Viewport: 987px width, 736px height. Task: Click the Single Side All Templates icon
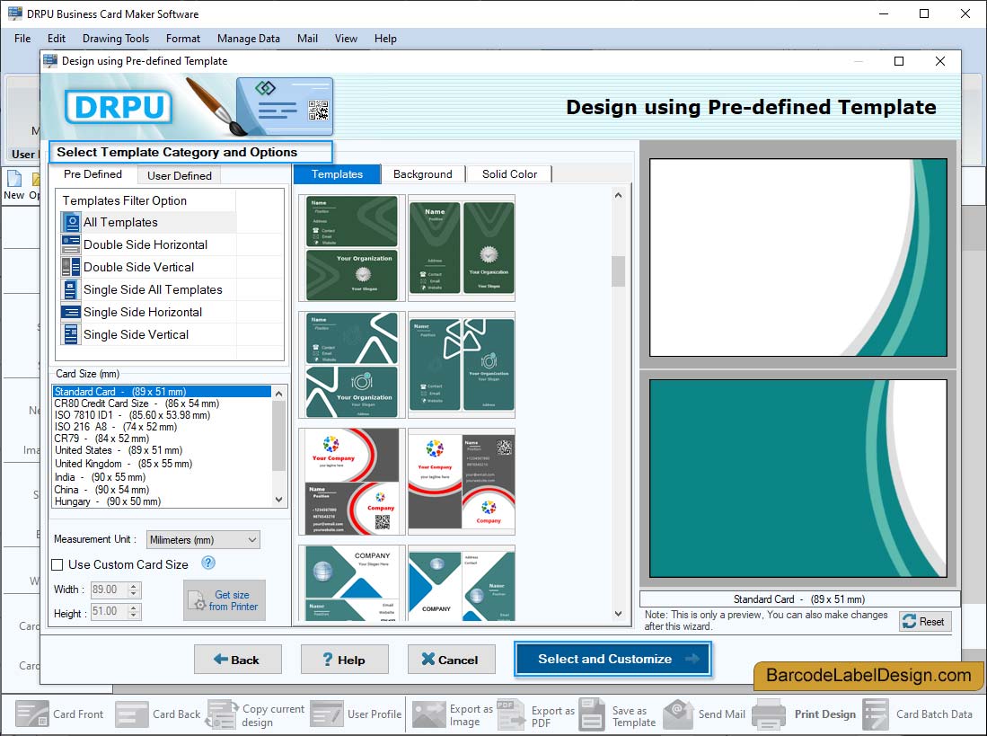coord(71,289)
